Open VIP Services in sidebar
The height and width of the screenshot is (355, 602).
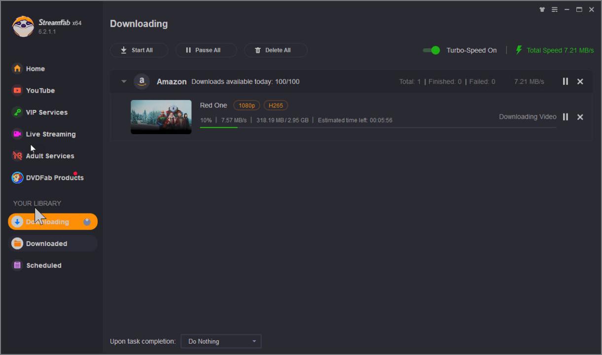(x=40, y=112)
